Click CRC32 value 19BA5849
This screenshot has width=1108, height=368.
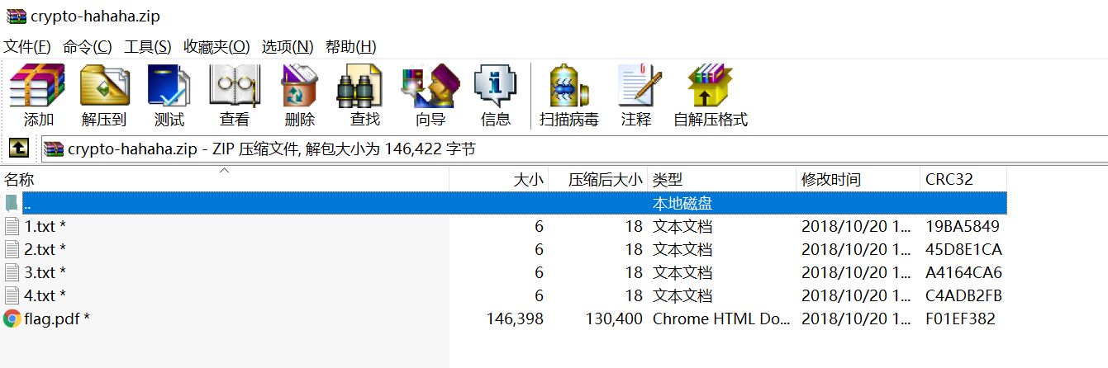tap(963, 226)
